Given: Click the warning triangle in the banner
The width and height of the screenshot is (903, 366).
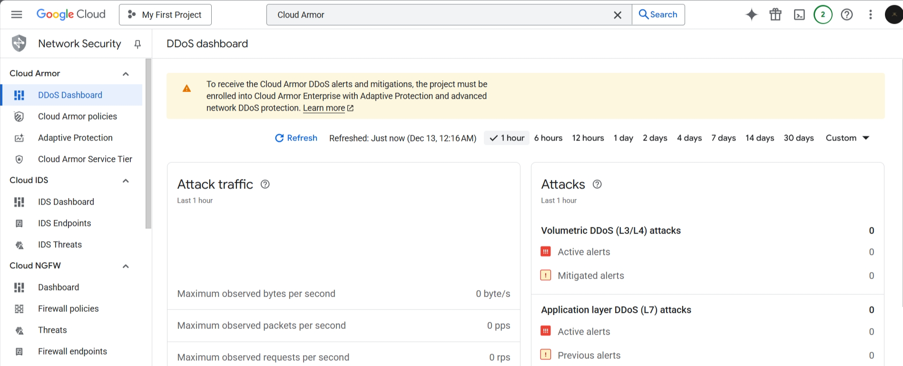Looking at the screenshot, I should 186,88.
